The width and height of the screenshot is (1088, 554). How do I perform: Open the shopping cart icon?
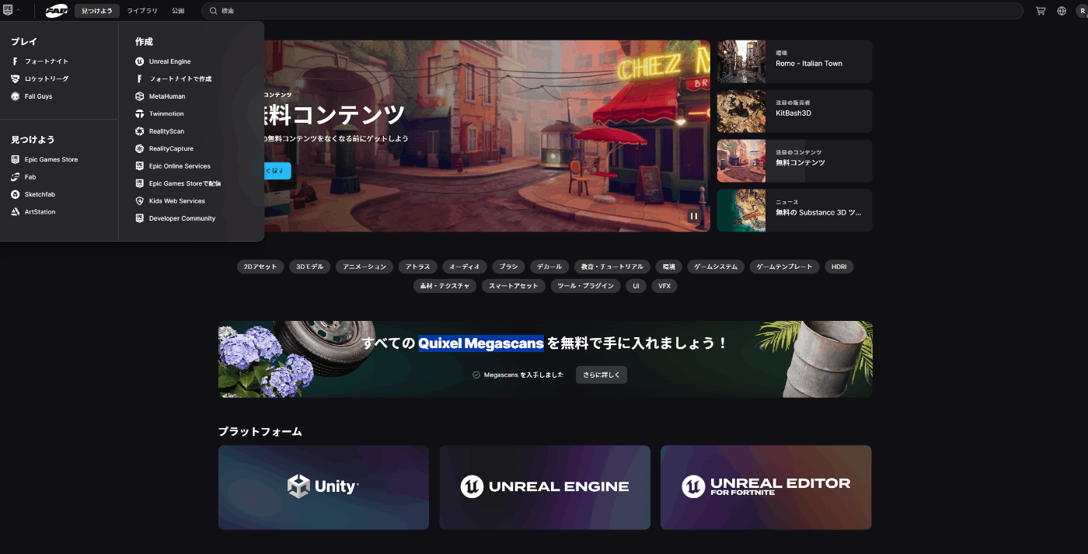[1041, 11]
